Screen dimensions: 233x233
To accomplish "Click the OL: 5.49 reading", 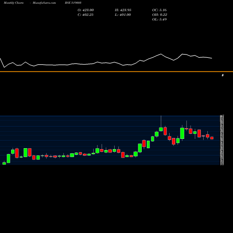I will click(x=159, y=20).
